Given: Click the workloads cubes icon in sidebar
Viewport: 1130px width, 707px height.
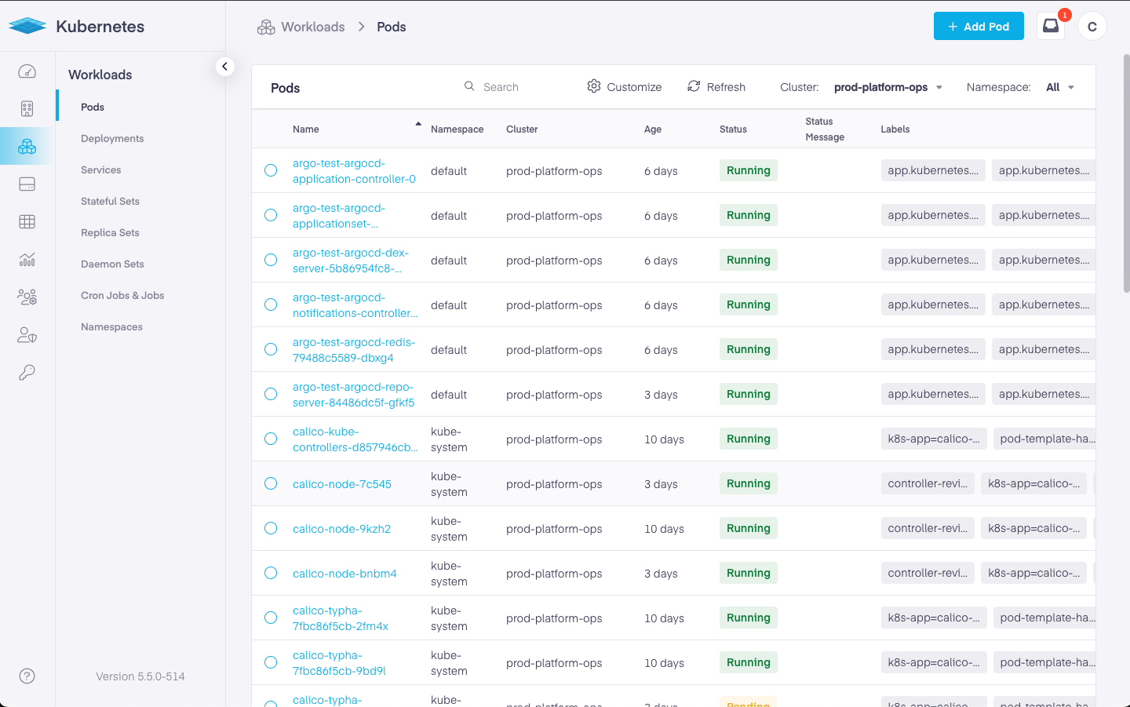Looking at the screenshot, I should click(x=27, y=147).
